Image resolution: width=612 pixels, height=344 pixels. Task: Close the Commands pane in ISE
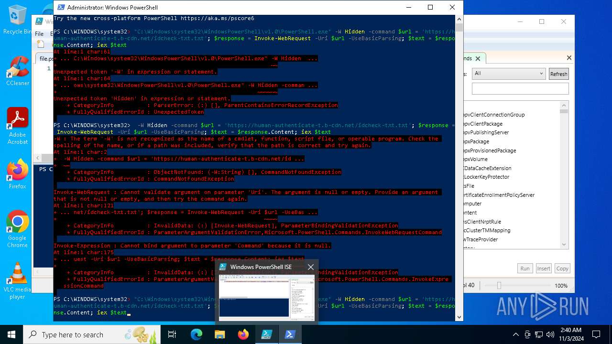point(569,58)
